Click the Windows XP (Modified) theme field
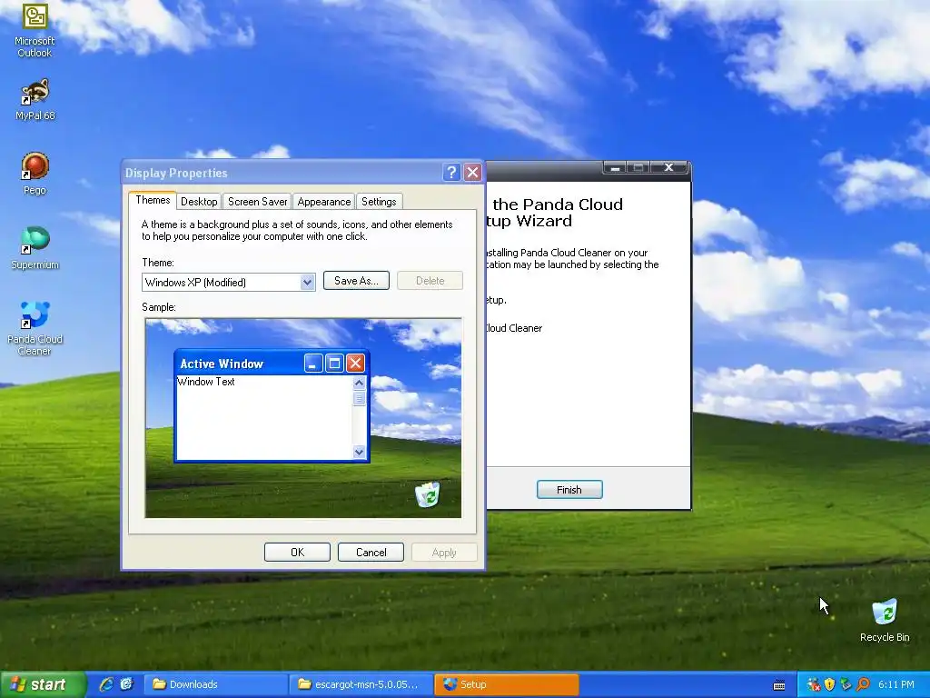 (x=228, y=283)
